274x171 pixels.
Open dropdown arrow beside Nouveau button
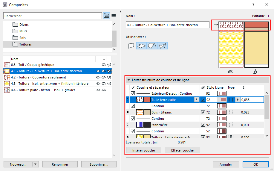[36, 164]
